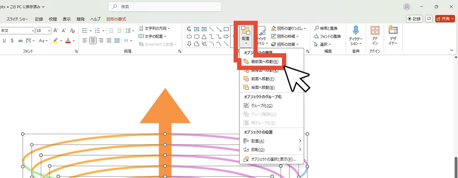Open the columns layout option
458x178 pixels.
coord(127,41)
